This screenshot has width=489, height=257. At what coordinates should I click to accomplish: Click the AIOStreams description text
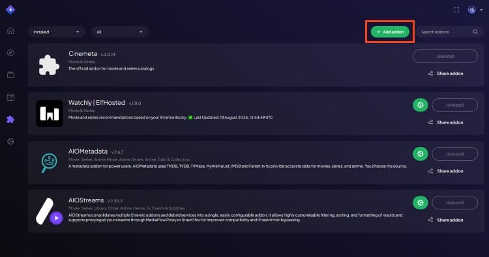coord(235,217)
